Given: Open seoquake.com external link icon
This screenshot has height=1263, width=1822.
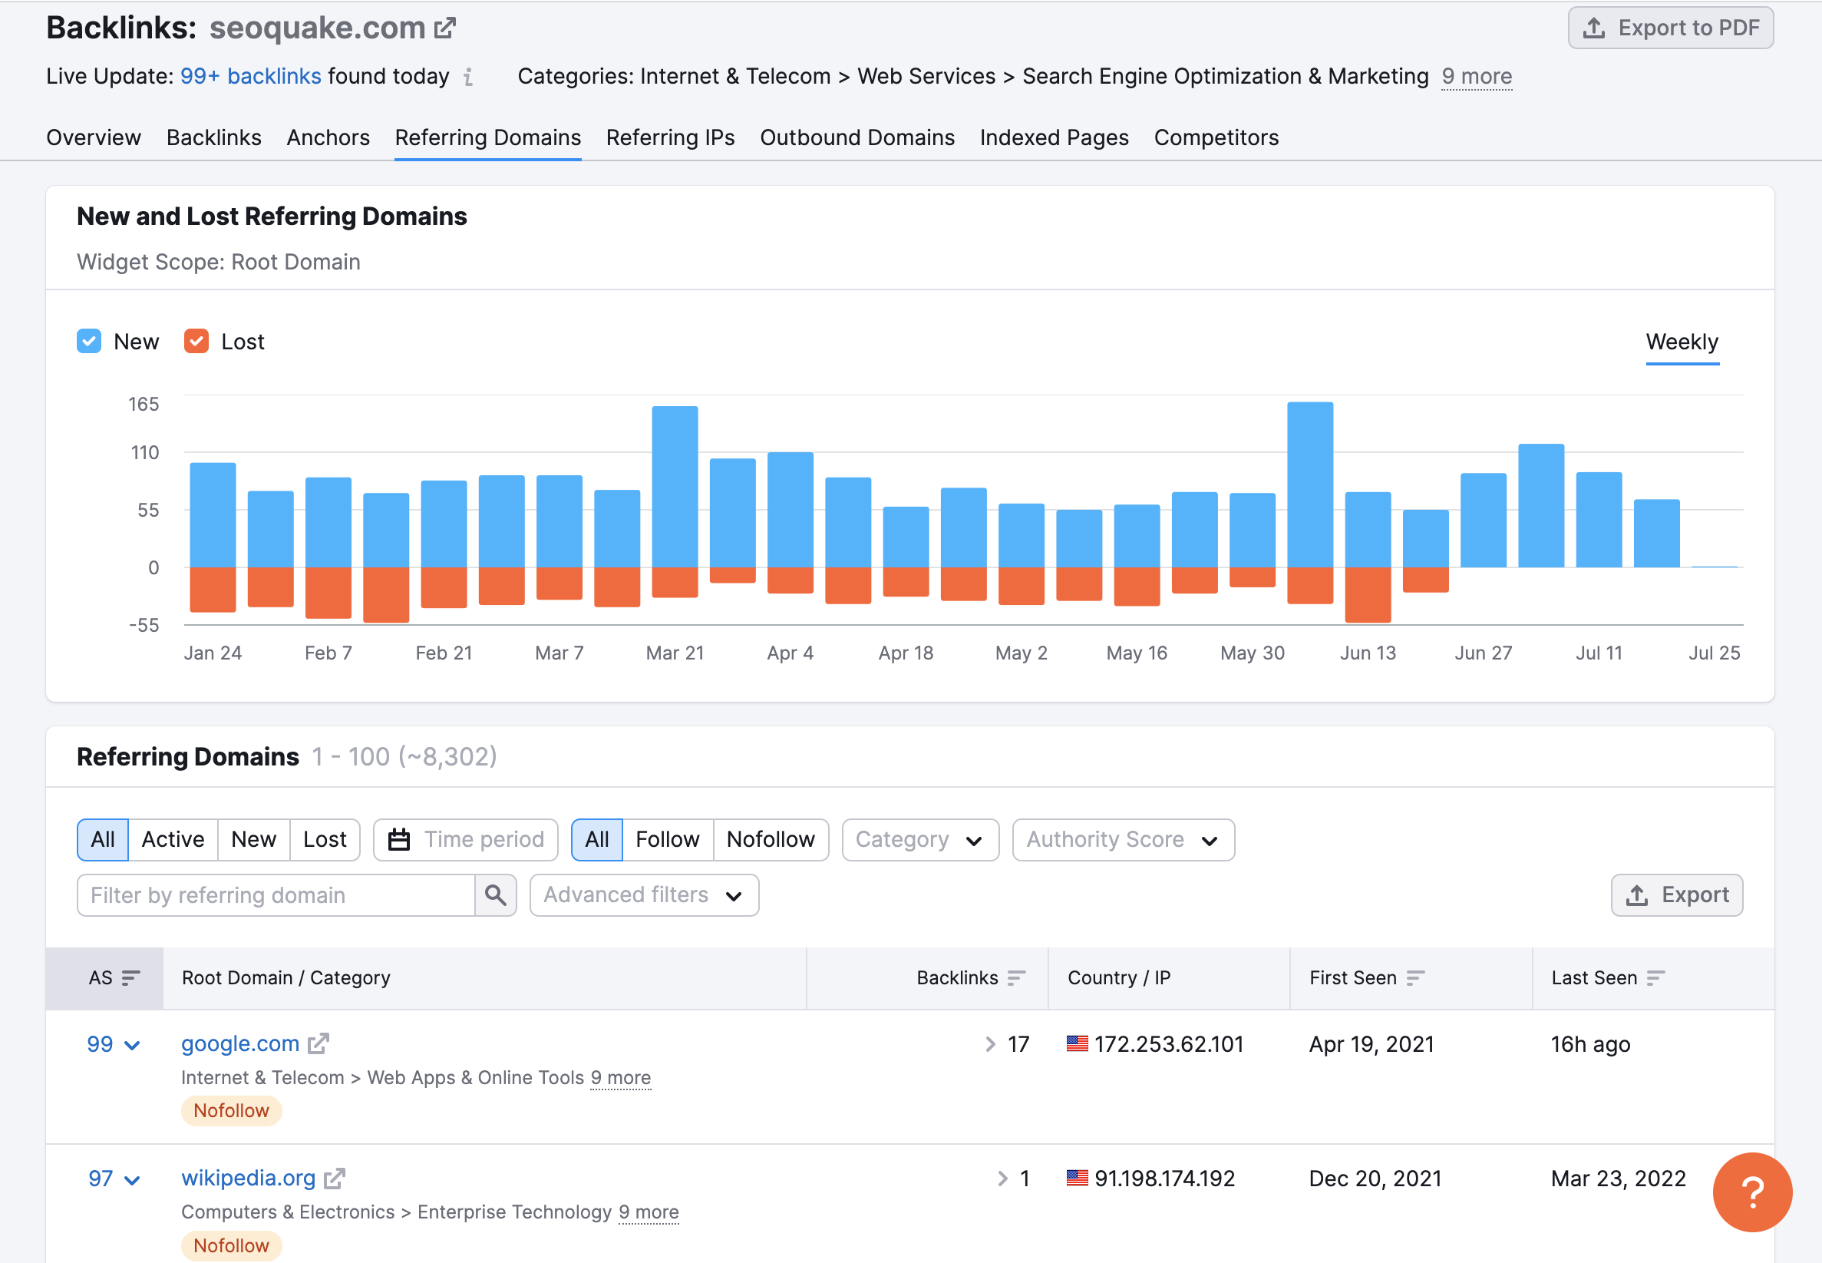Looking at the screenshot, I should point(445,28).
